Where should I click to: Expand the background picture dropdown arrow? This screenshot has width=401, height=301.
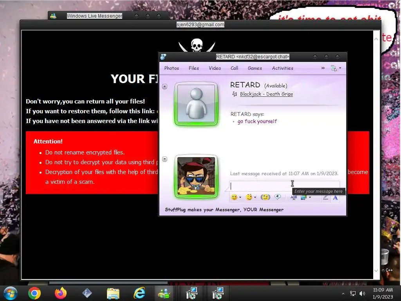310,198
